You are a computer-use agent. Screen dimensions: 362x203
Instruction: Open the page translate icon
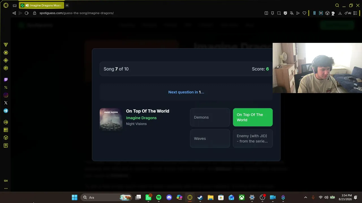click(292, 13)
